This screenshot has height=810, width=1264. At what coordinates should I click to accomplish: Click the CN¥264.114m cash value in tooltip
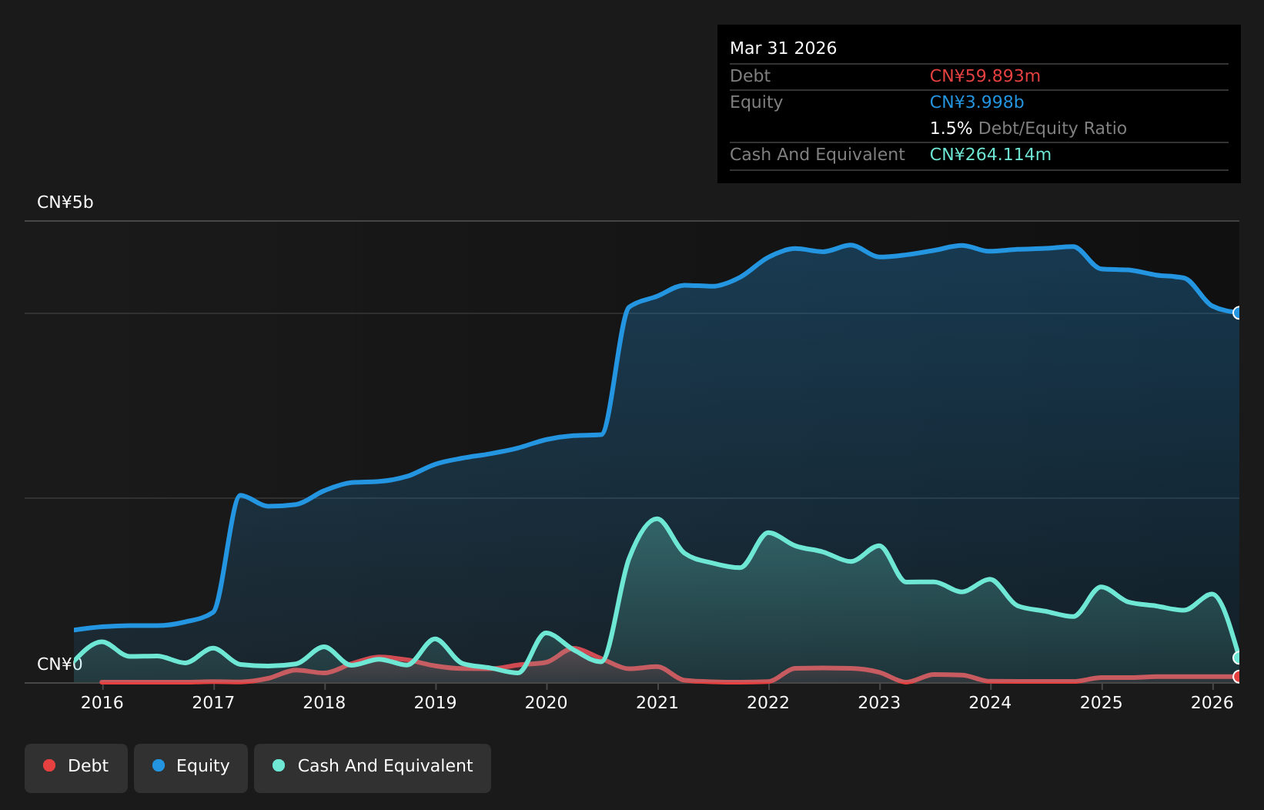point(991,155)
